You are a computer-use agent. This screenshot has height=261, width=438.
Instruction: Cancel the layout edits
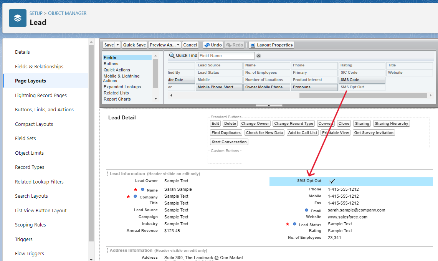click(190, 45)
